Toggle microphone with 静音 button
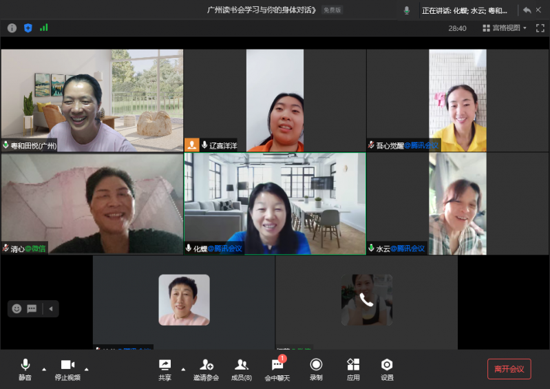Image resolution: width=550 pixels, height=389 pixels. coord(25,369)
